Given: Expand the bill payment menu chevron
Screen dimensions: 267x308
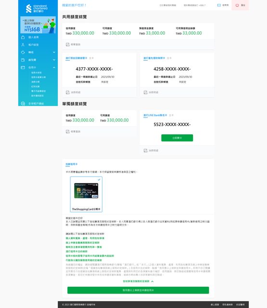Looking at the screenshot, I should tap(54, 60).
